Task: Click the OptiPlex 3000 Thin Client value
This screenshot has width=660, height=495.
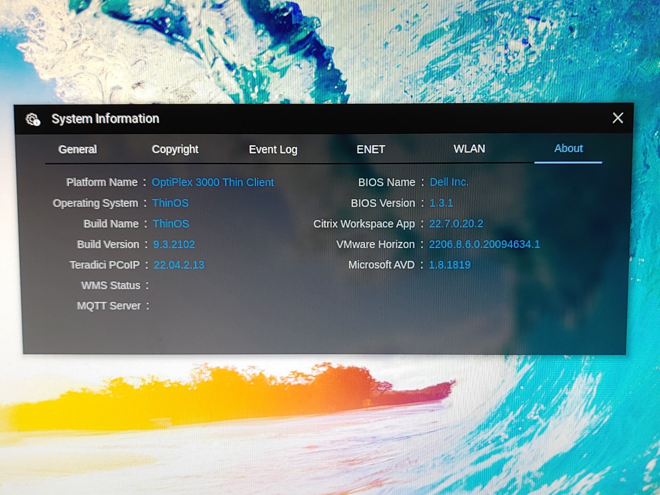Action: pyautogui.click(x=213, y=182)
